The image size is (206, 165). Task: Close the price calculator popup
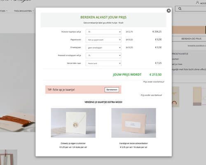(169, 11)
